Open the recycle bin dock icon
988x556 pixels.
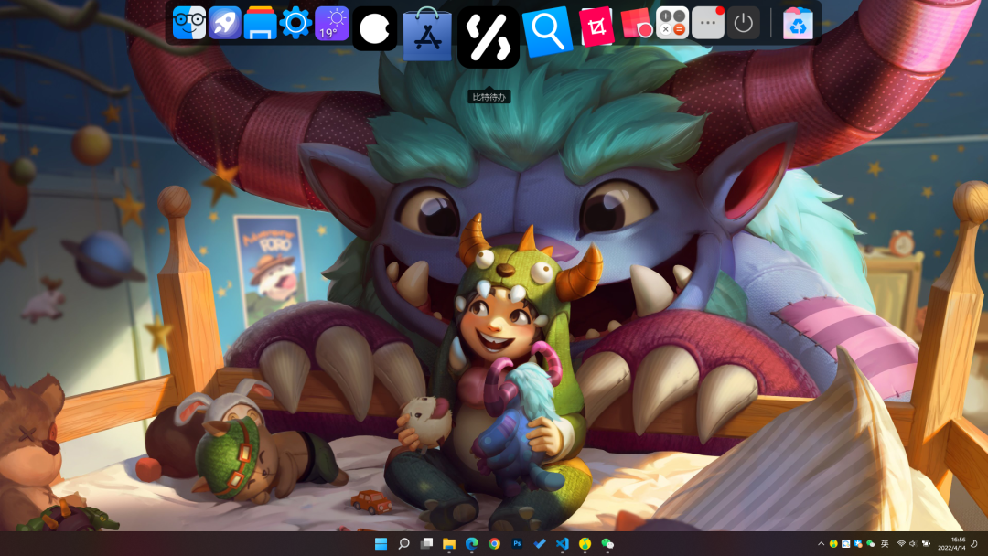coord(798,24)
